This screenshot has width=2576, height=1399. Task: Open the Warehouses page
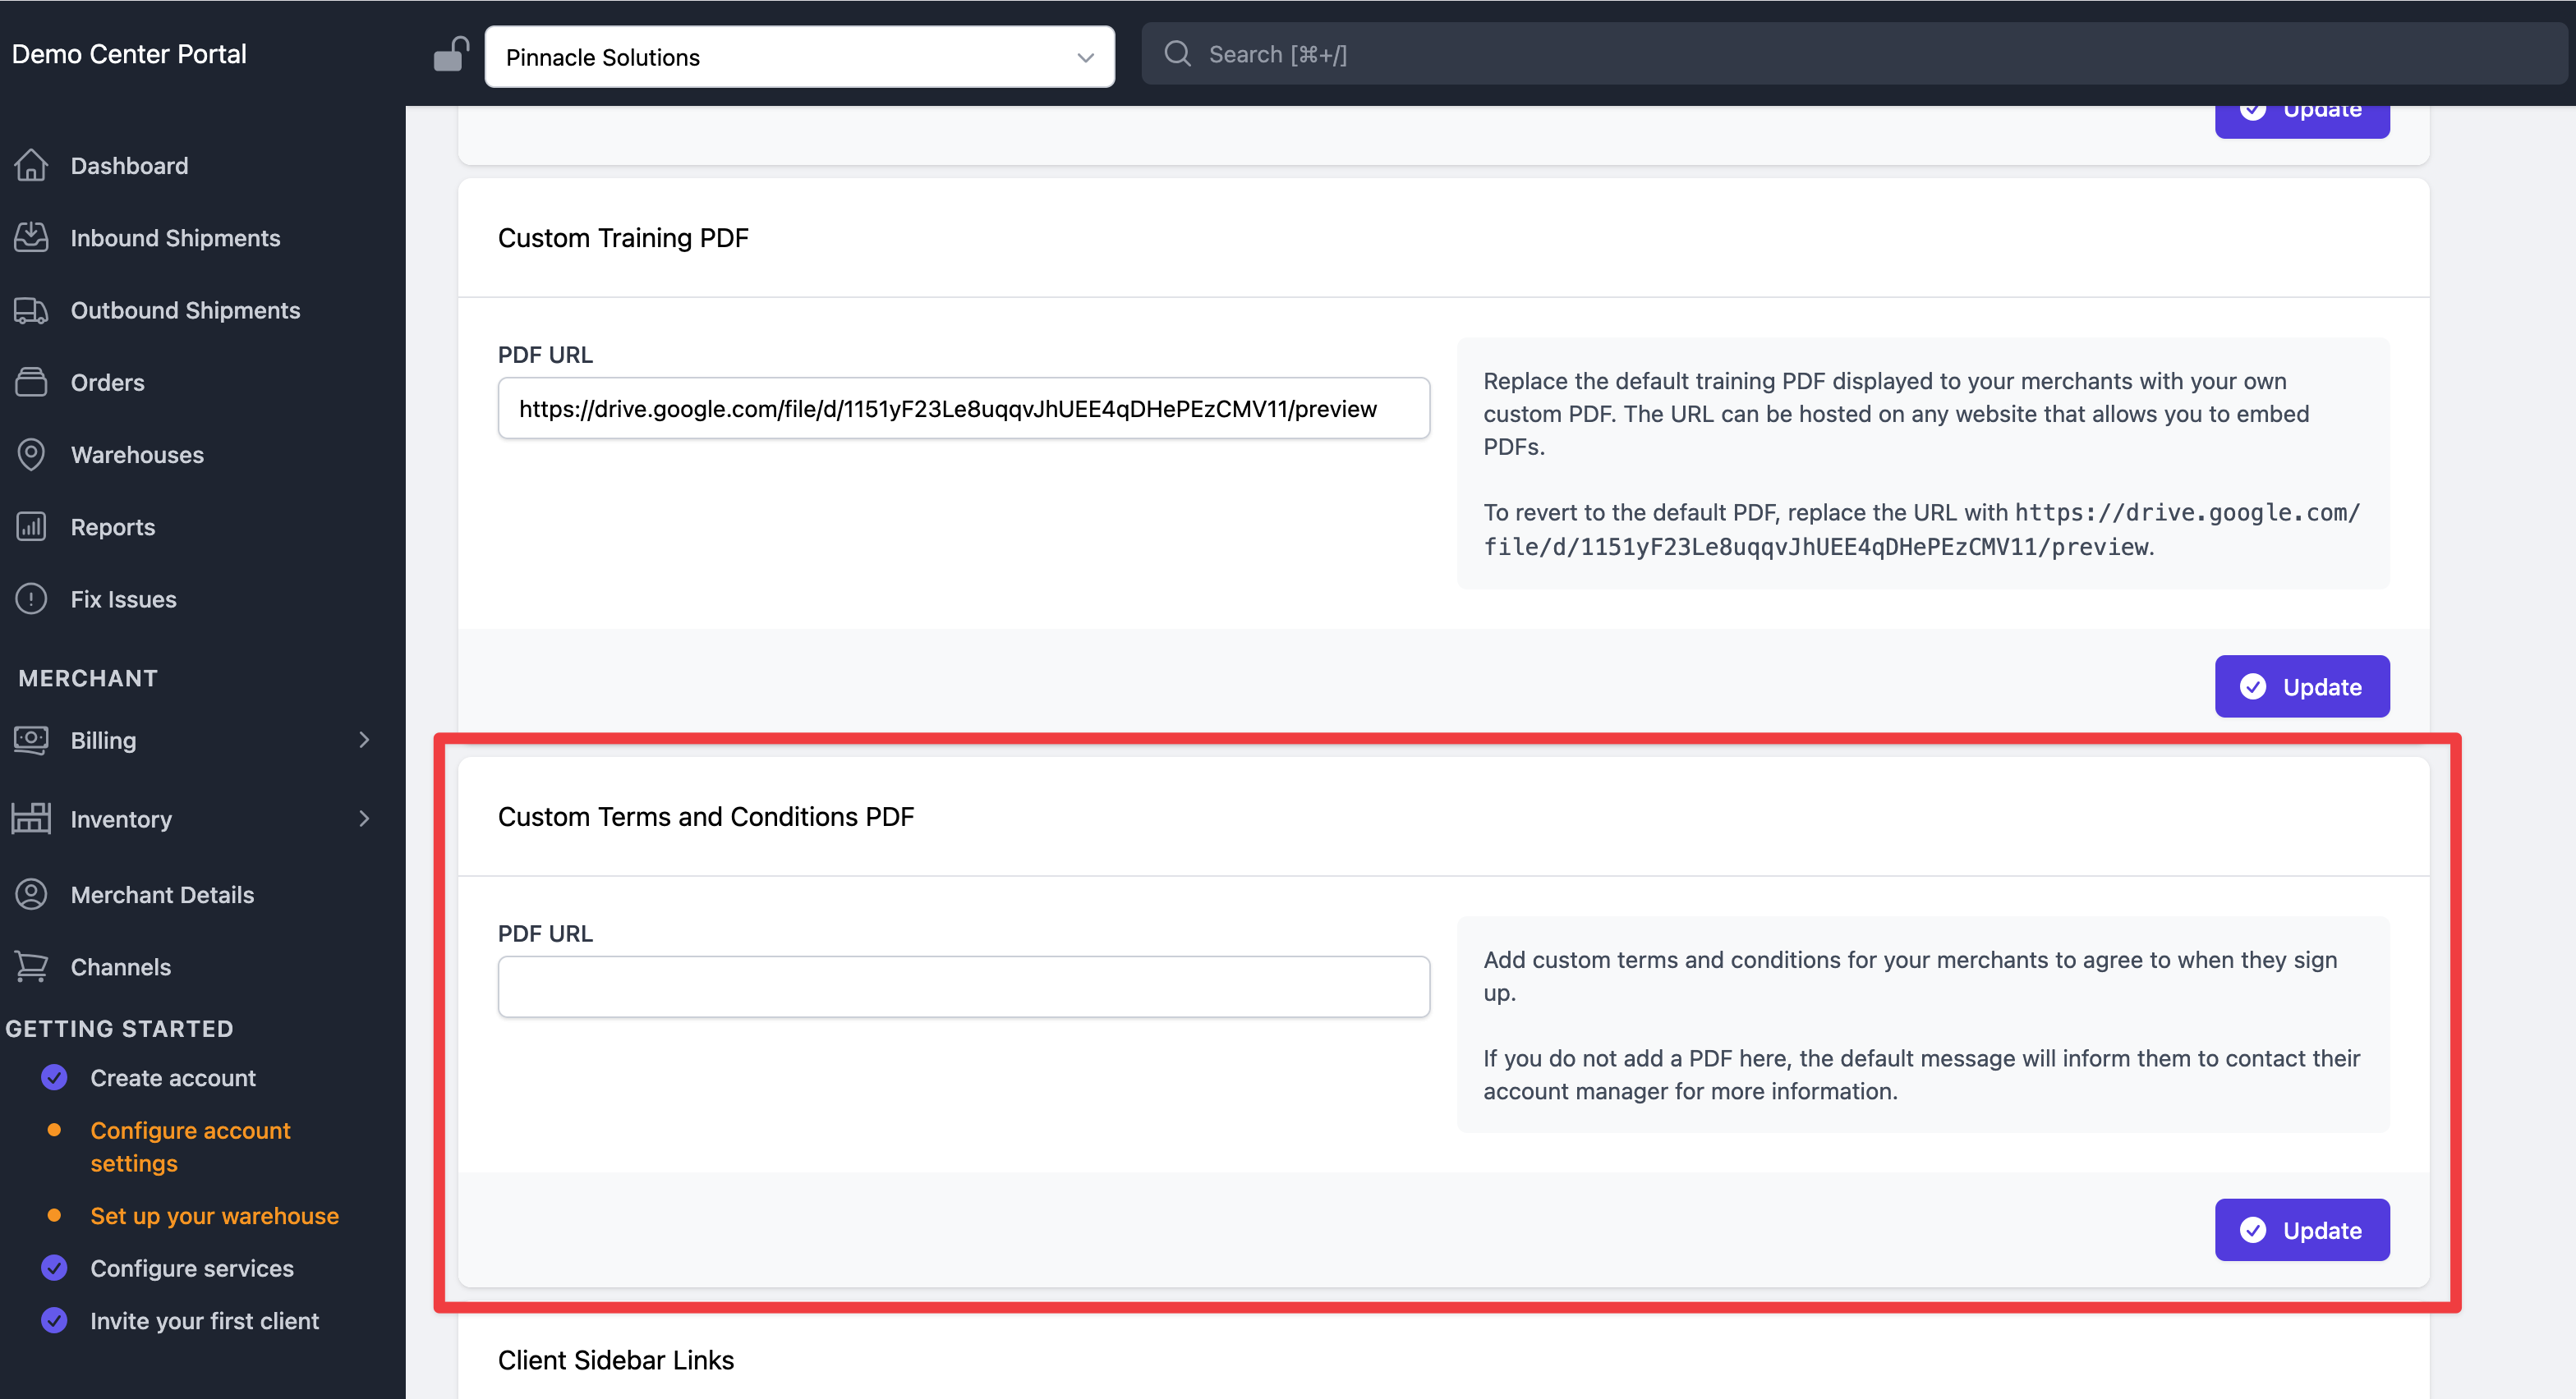pos(137,455)
